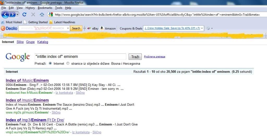
Task: Go back with the Back arrow button
Action: 5,15
